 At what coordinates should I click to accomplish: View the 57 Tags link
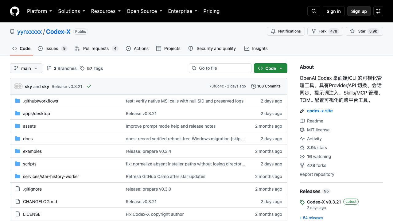click(x=91, y=68)
